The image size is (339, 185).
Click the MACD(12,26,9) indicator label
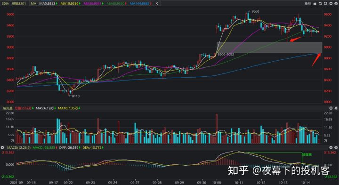(19, 148)
